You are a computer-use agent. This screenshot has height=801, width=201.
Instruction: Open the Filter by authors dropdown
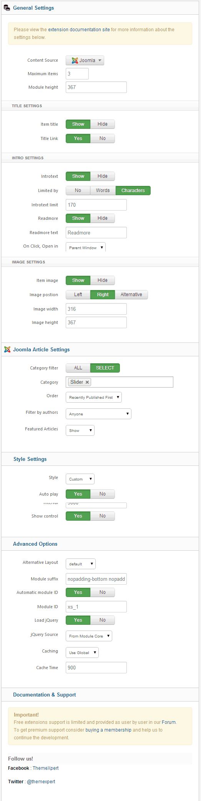98,414
